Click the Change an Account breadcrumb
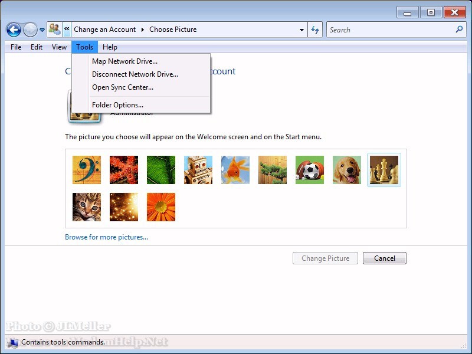Screen dimensions: 472x354 (105, 29)
